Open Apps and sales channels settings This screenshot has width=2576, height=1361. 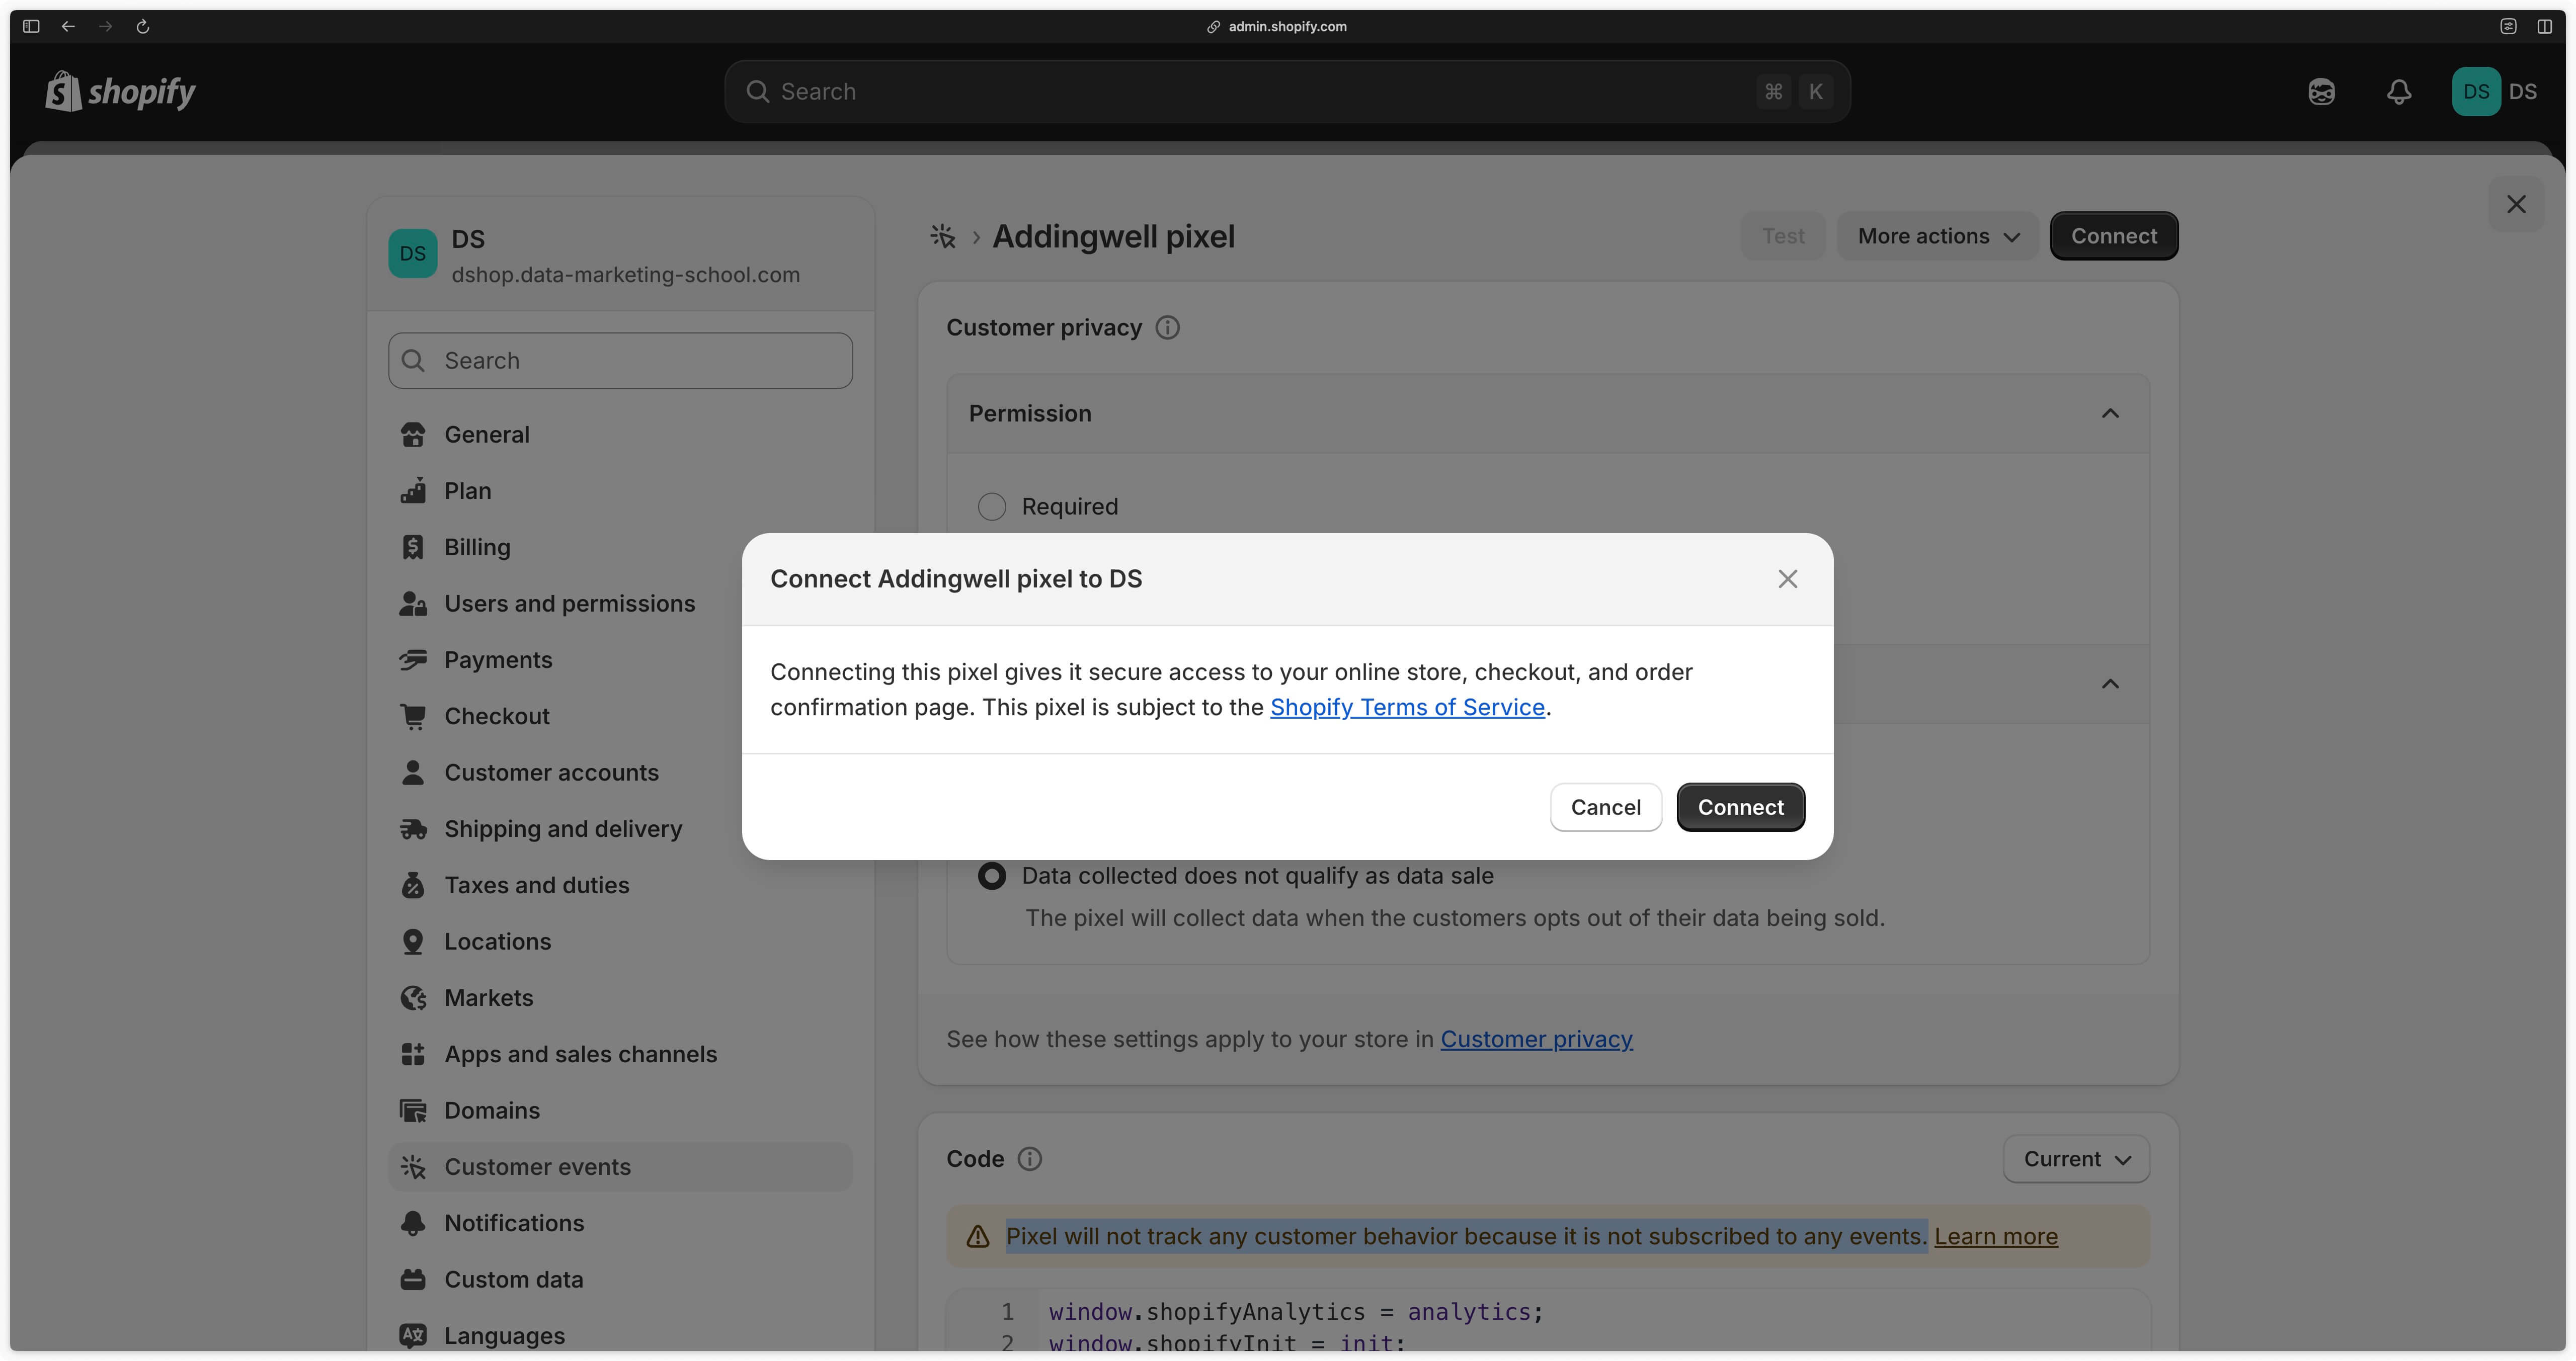click(x=620, y=1054)
